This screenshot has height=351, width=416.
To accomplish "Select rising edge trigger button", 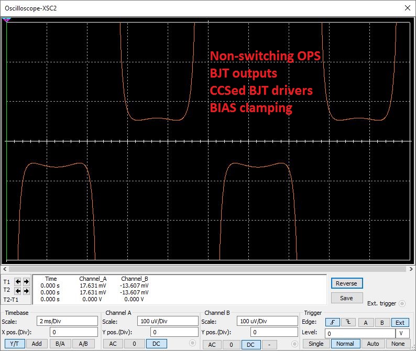I will point(332,322).
